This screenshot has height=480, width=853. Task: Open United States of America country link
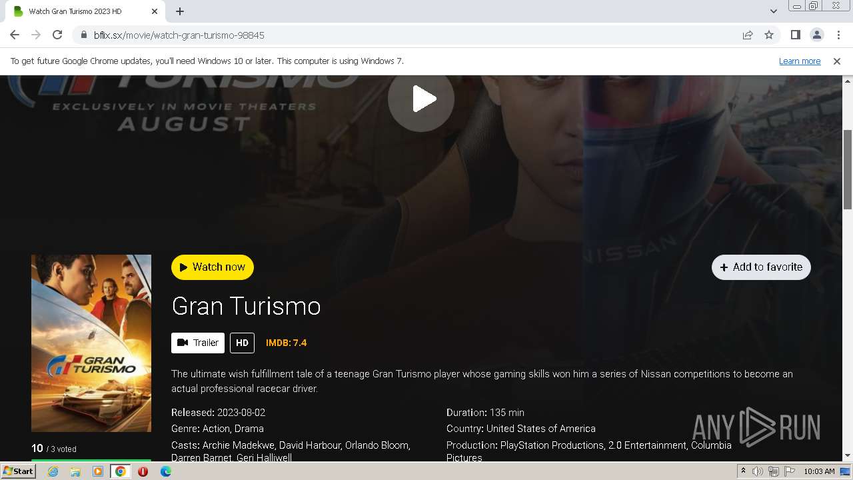(541, 429)
